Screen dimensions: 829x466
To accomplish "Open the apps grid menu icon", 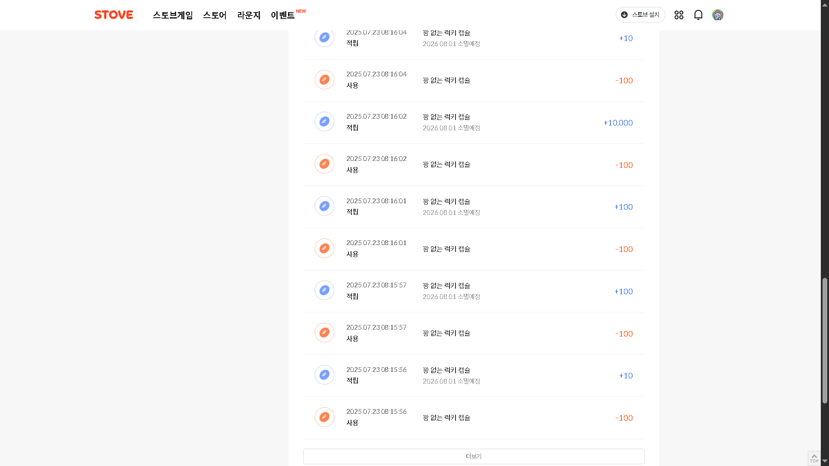I will click(x=679, y=15).
